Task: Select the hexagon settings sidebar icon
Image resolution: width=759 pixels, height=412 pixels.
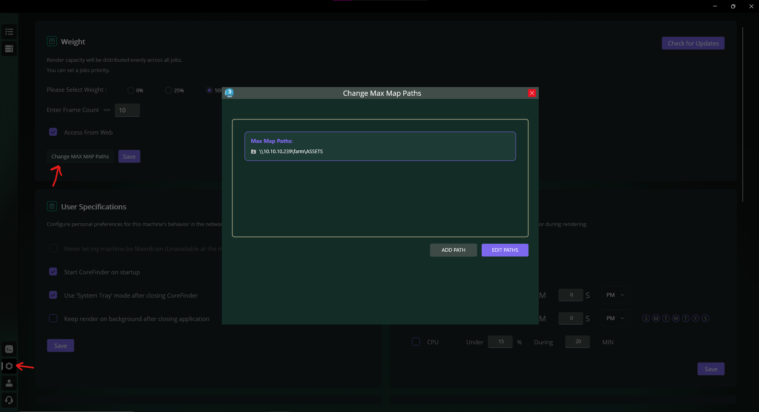Action: (x=9, y=366)
